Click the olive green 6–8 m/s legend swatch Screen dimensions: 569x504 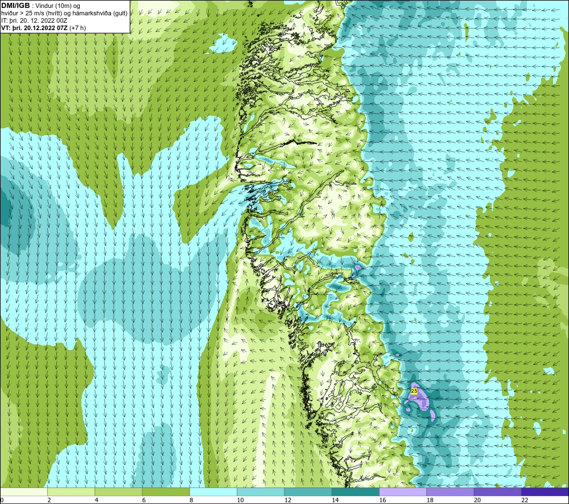tap(166, 491)
